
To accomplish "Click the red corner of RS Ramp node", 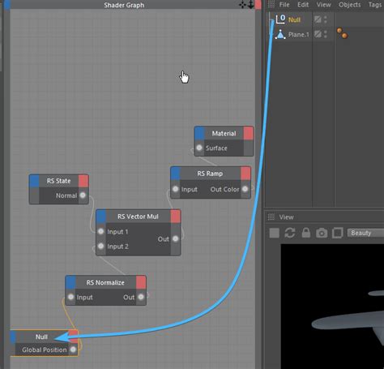I will coord(245,174).
